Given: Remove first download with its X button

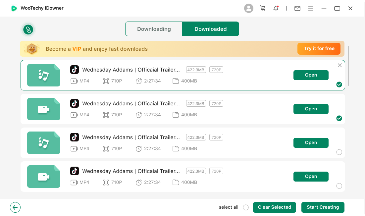Looking at the screenshot, I should 339,65.
